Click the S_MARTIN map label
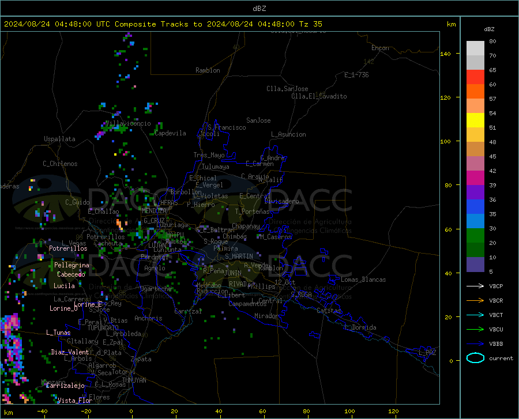Screen dimensions: 519x419 239,256
